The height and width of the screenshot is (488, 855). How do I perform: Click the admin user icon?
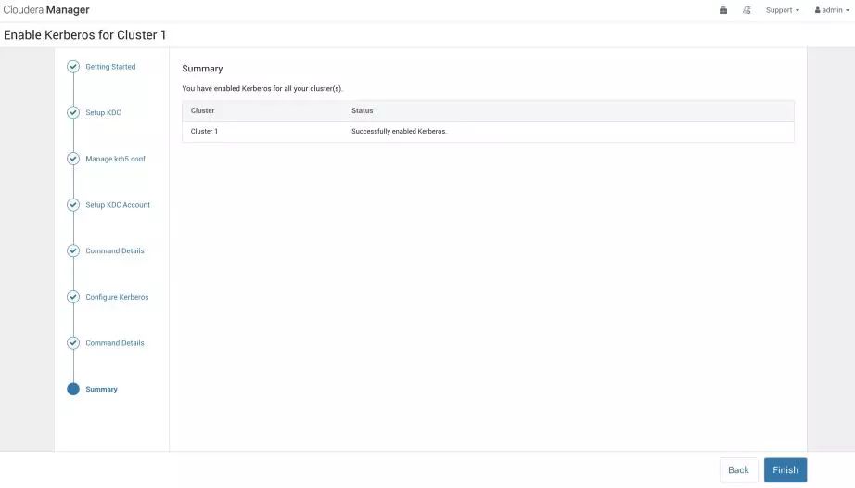(x=817, y=10)
